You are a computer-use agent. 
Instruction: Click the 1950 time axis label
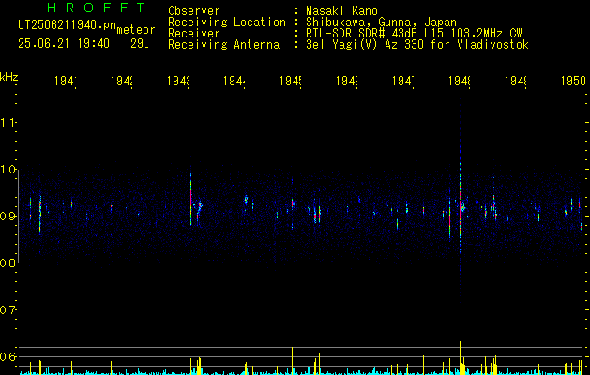coord(573,81)
